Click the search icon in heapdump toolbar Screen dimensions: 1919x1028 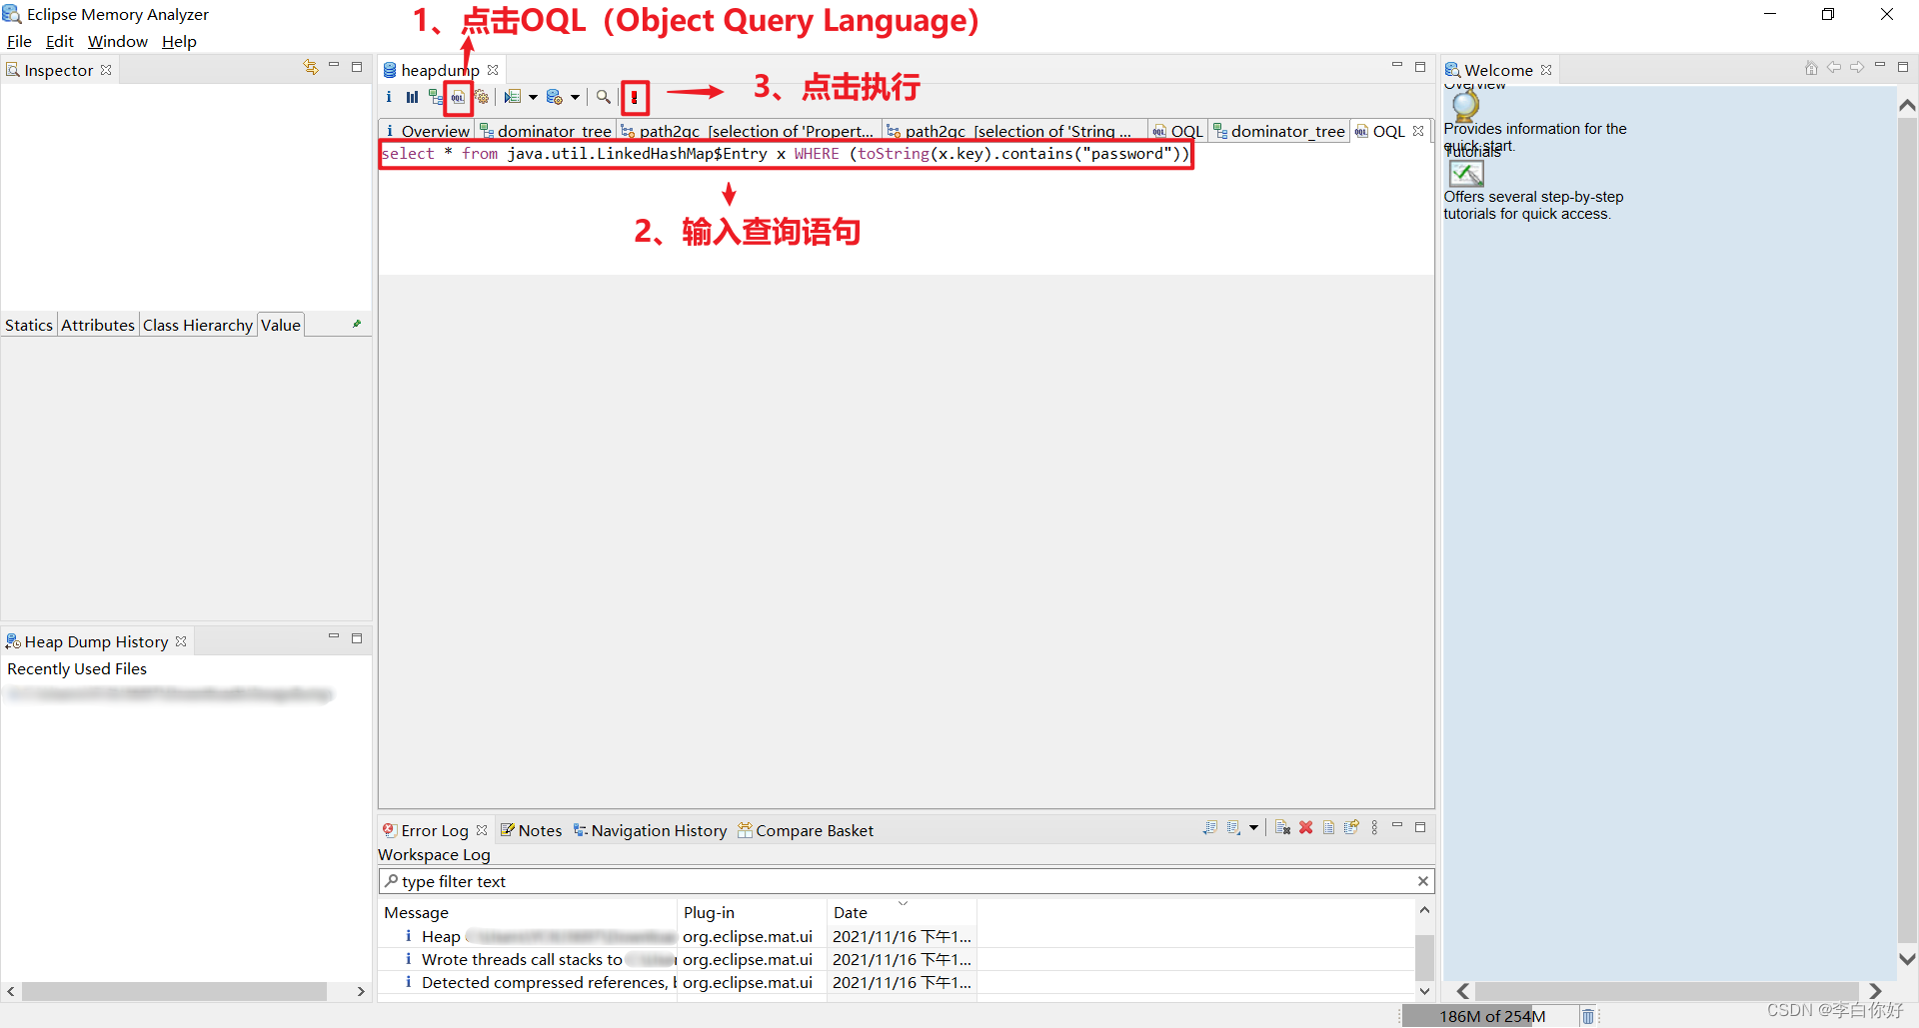(604, 97)
